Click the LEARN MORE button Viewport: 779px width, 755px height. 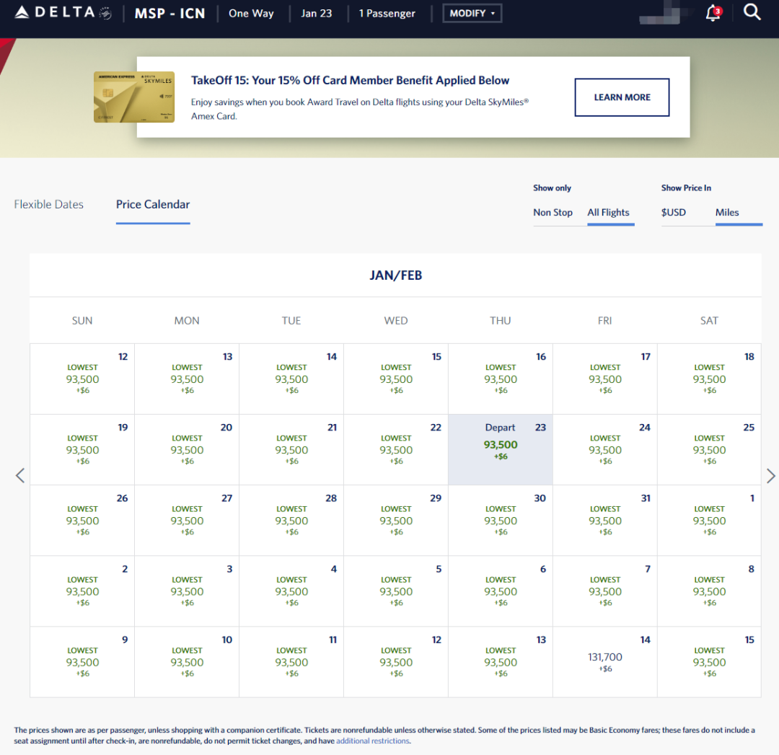point(622,97)
